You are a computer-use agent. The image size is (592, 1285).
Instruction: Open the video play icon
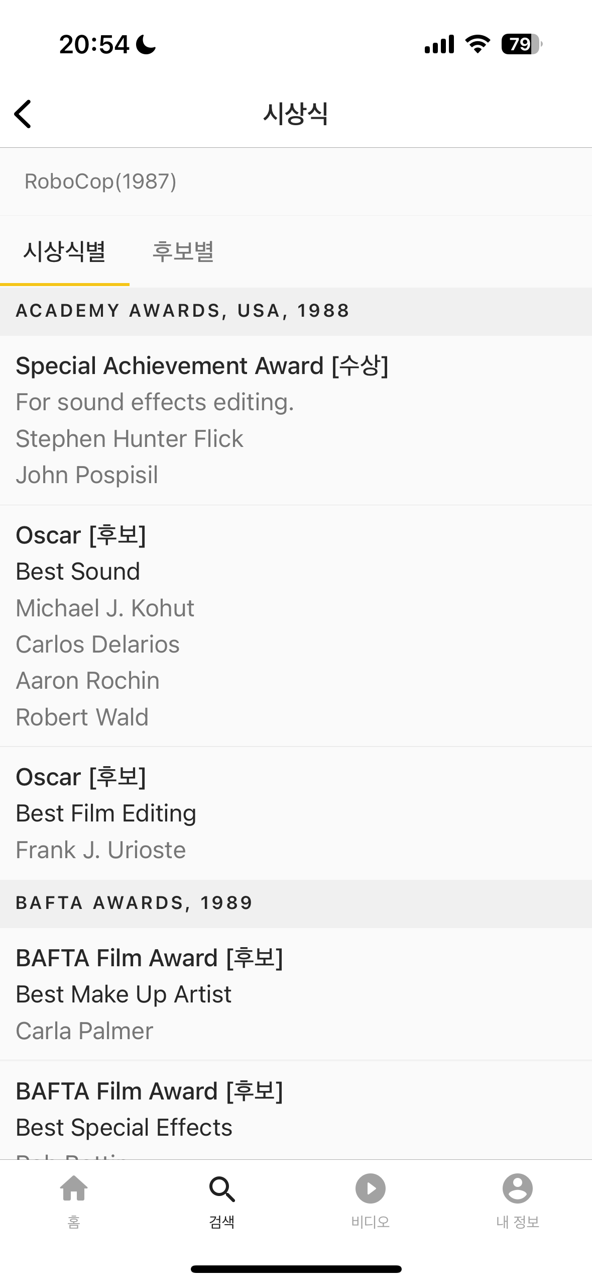click(370, 1188)
